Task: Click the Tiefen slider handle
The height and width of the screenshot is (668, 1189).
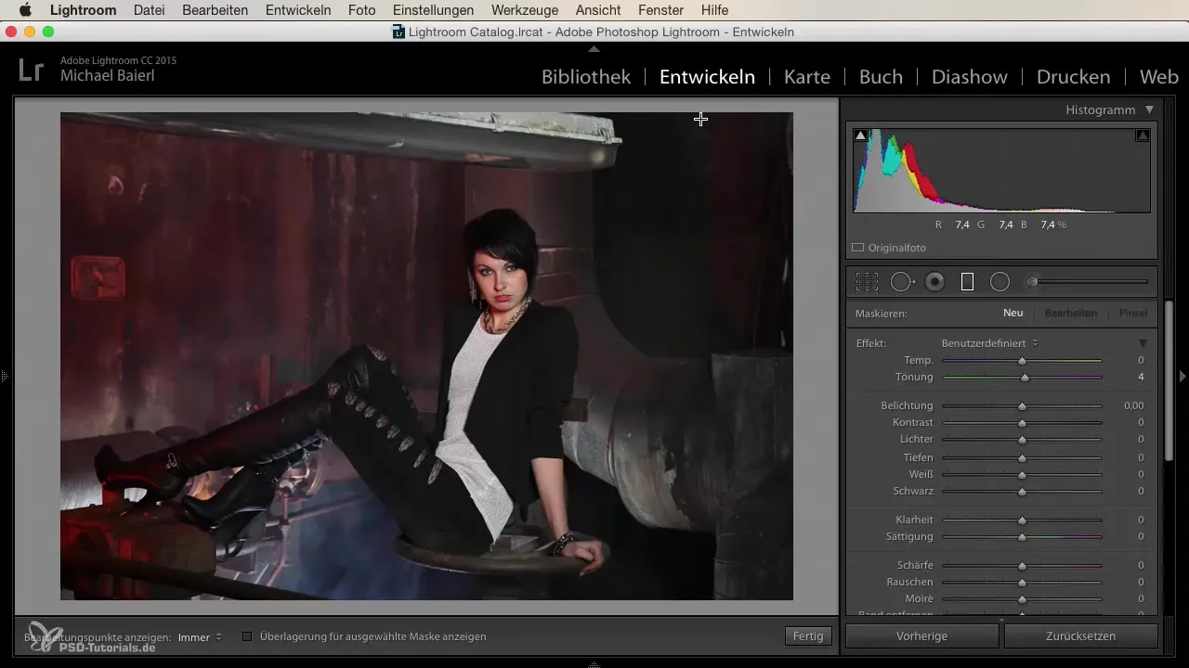Action: coord(1022,458)
